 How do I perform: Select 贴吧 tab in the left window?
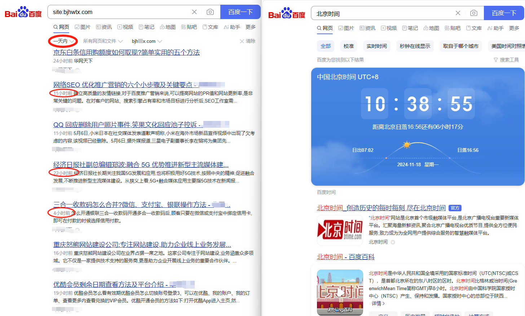point(189,27)
